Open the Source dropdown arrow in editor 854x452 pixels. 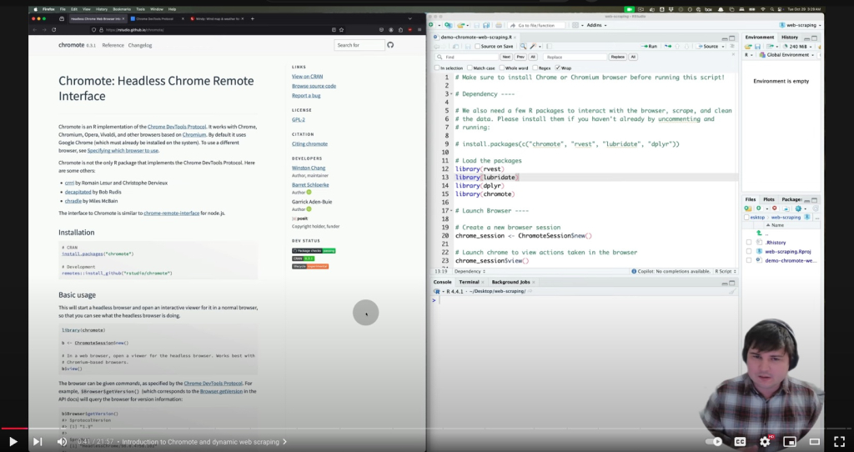point(723,47)
